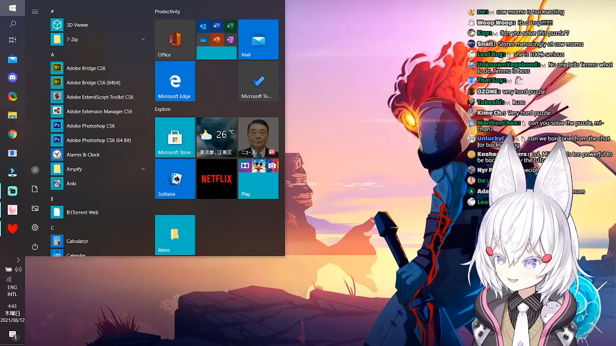The width and height of the screenshot is (616, 346).
Task: Switch the ENG INTL input language
Action: [13, 291]
